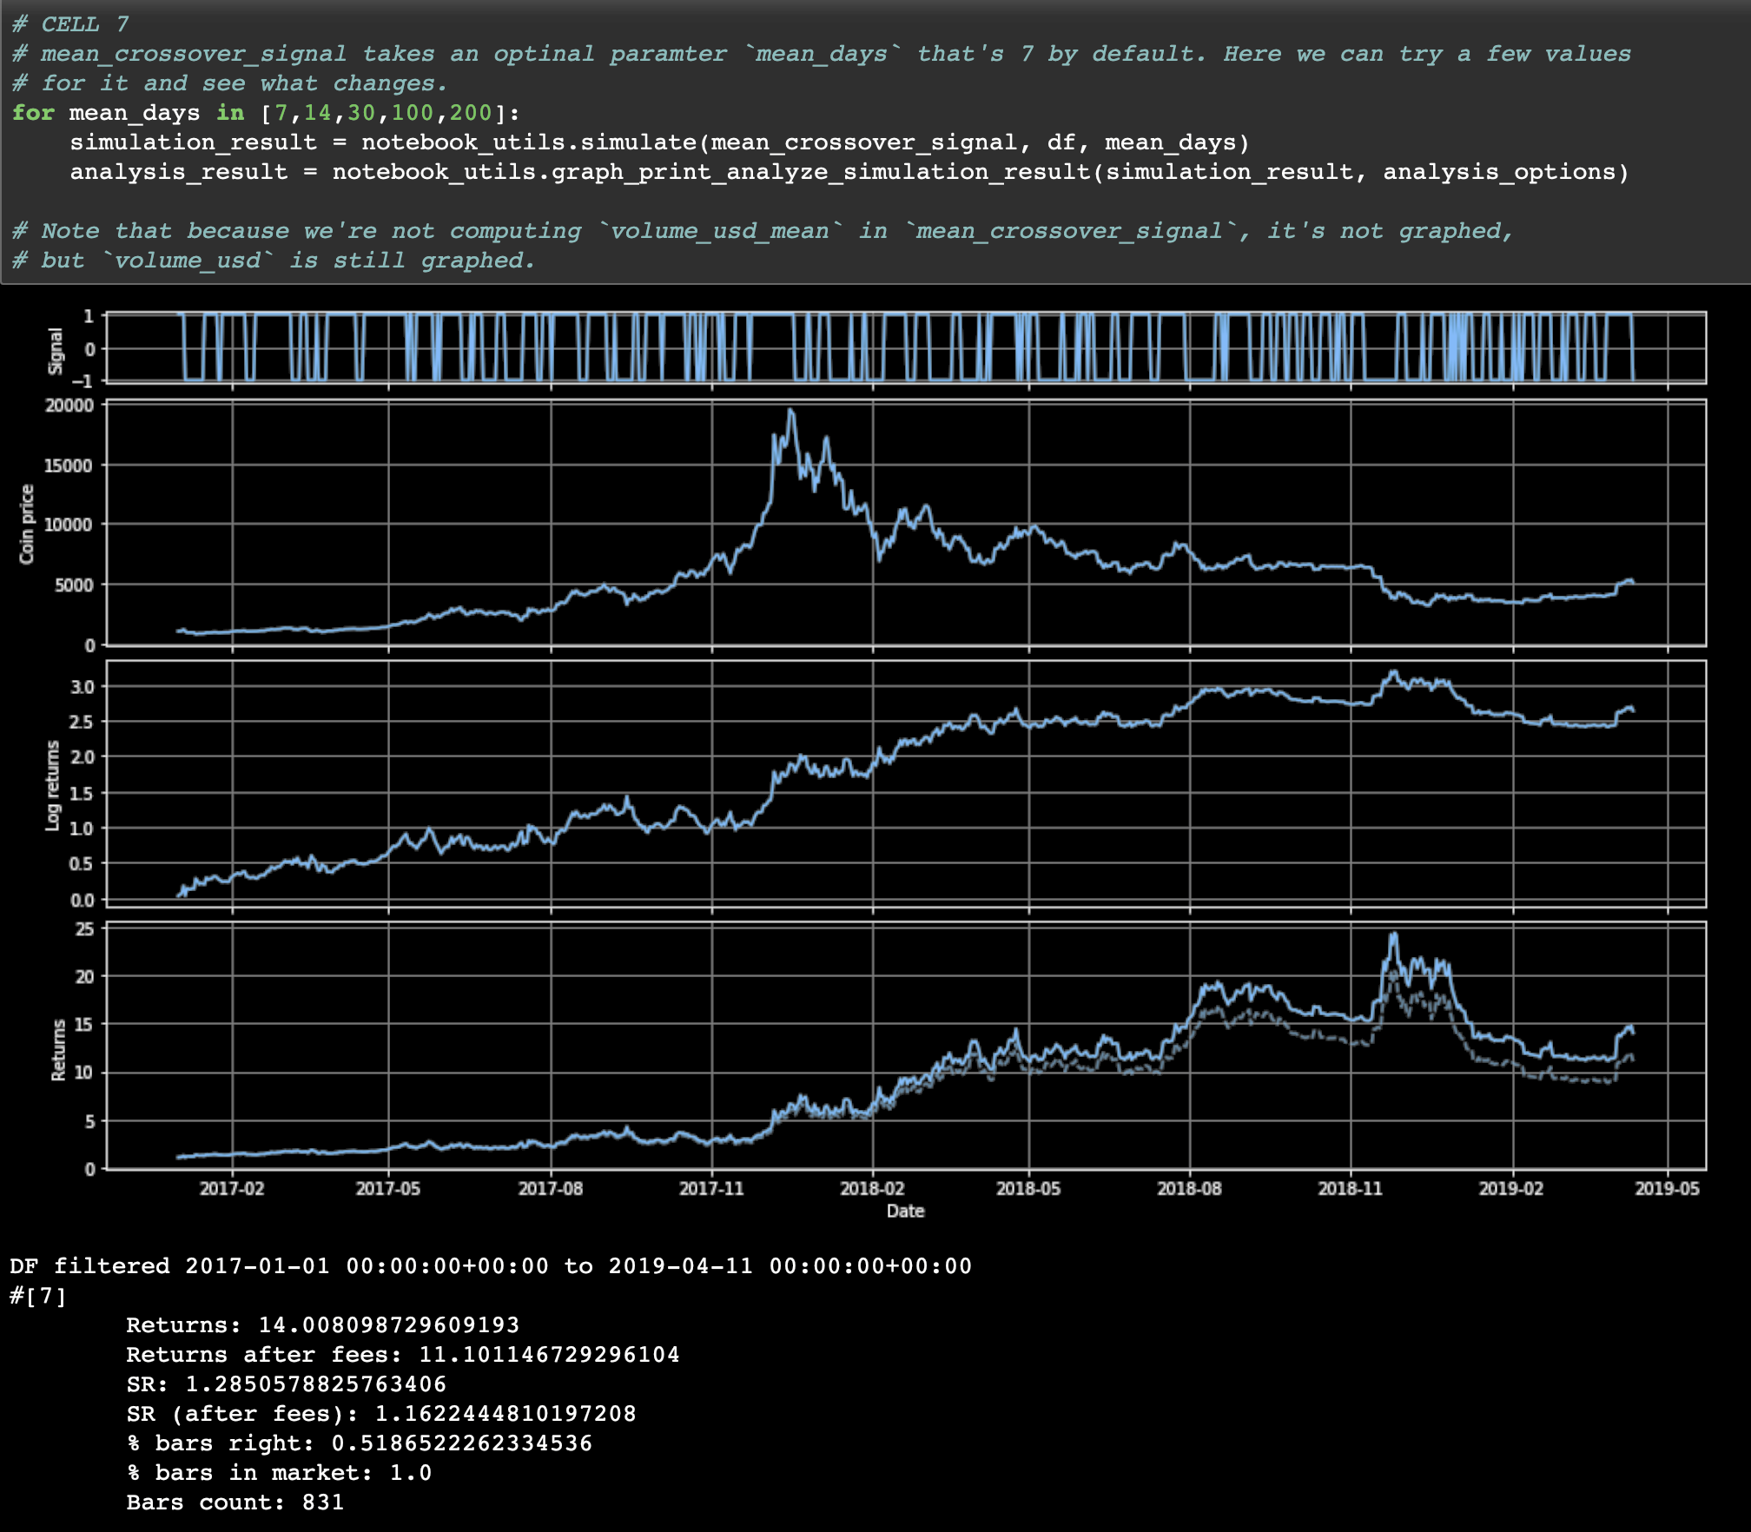Click the 'Returns: 14.008098729609193' output line
This screenshot has width=1751, height=1532.
(x=322, y=1325)
